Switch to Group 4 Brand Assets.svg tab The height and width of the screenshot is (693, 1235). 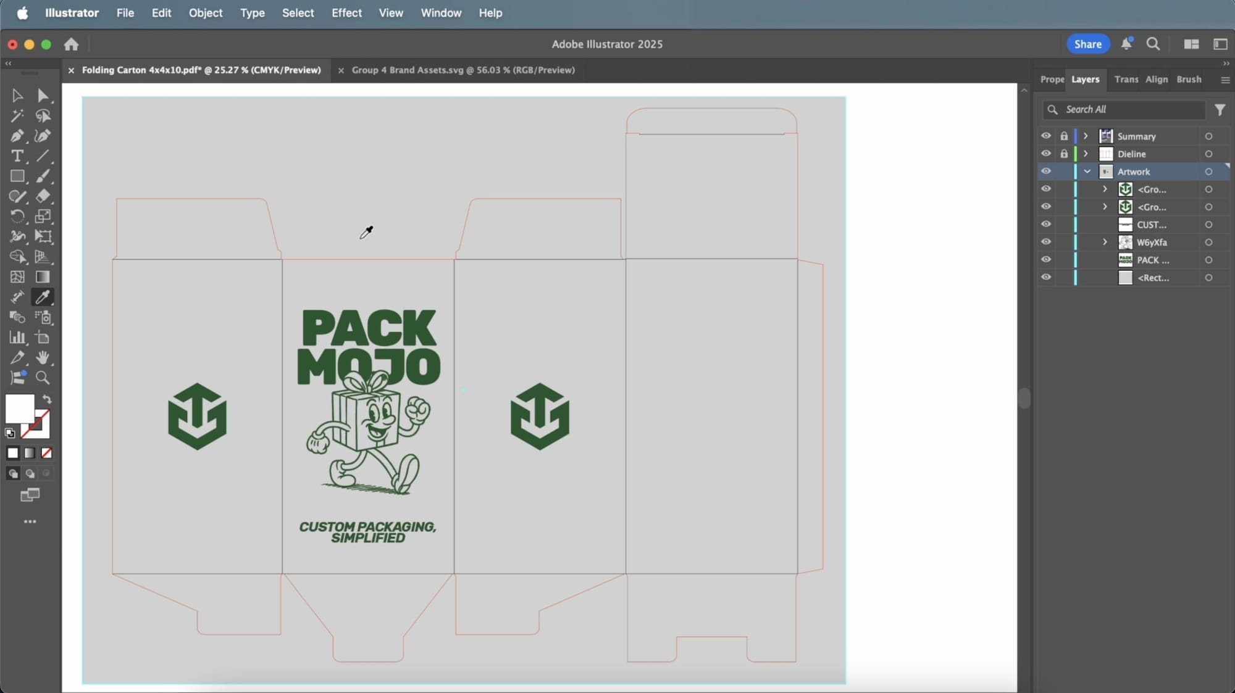pos(463,70)
